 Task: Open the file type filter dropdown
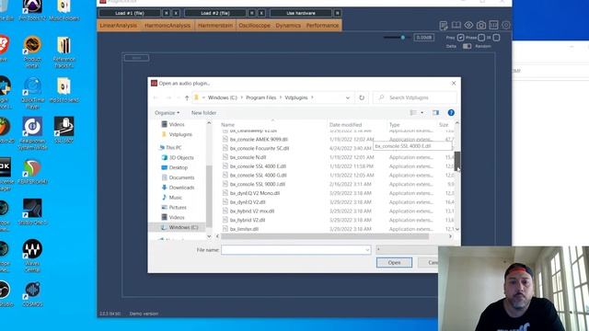(407, 249)
